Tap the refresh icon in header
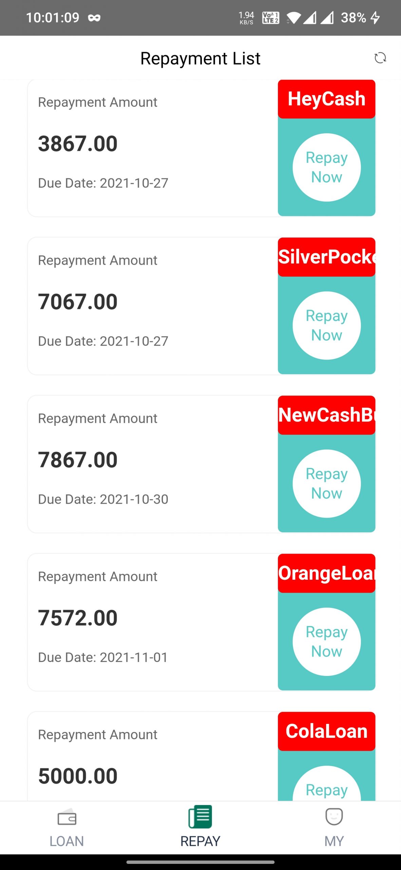Image resolution: width=401 pixels, height=870 pixels. tap(380, 58)
